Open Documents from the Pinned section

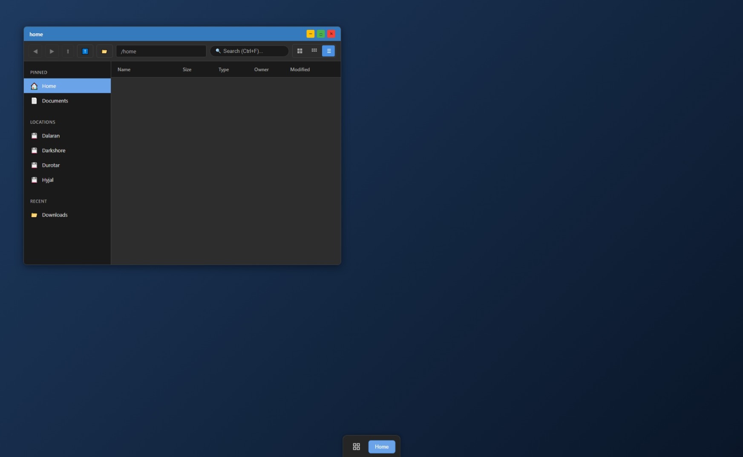[x=55, y=101]
